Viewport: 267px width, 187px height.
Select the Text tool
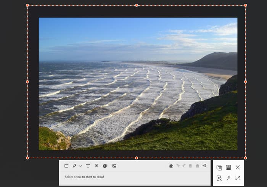click(88, 166)
